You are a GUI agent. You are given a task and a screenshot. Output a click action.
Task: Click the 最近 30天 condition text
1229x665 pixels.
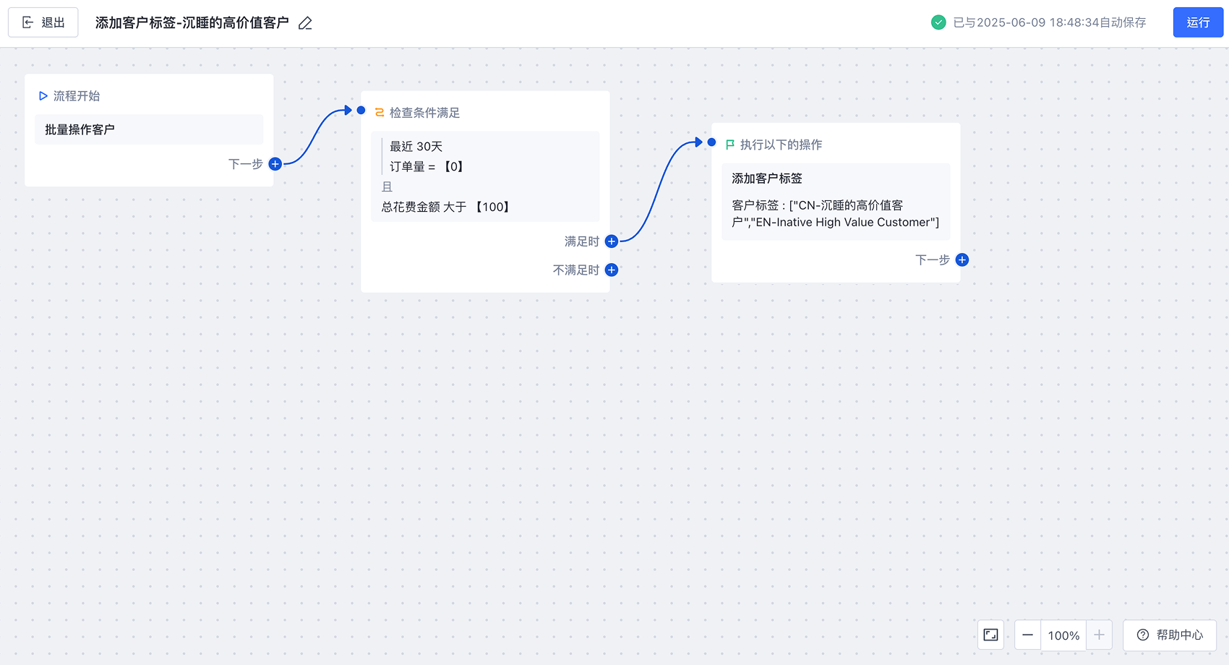[x=416, y=146]
